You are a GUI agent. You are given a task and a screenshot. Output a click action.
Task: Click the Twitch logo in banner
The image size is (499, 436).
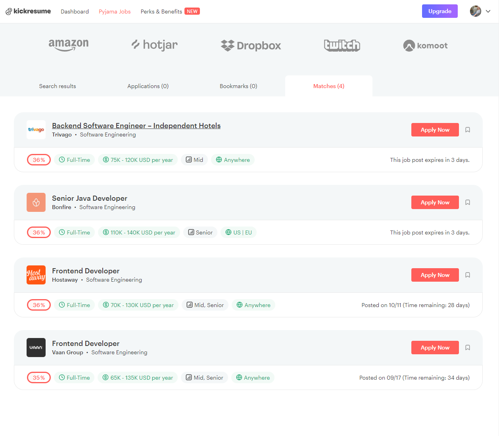pyautogui.click(x=342, y=46)
